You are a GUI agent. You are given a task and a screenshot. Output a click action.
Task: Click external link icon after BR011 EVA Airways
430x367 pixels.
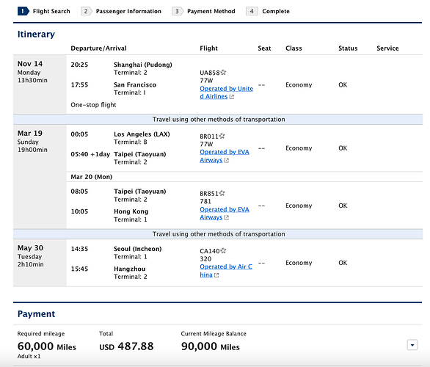pos(226,161)
